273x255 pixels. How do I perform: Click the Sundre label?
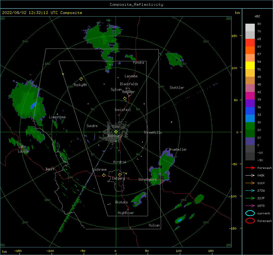coord(92,126)
